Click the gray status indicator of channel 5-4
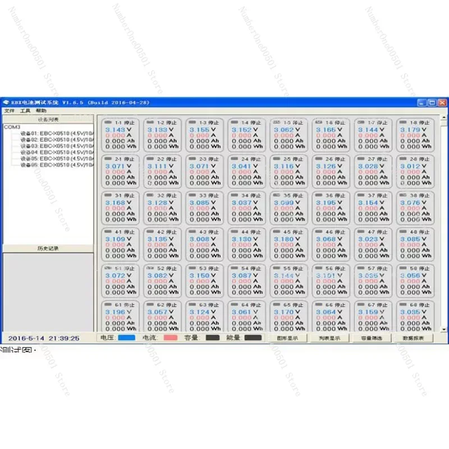Image resolution: width=449 pixels, height=449 pixels. click(235, 268)
